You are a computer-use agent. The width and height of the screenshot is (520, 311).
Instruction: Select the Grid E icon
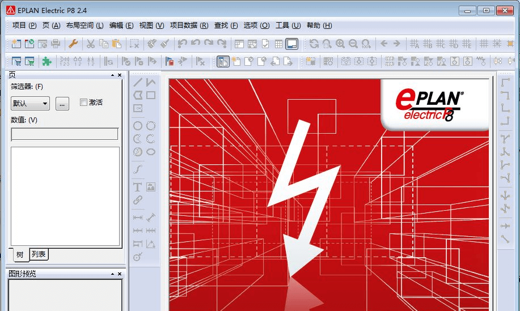[x=467, y=44]
